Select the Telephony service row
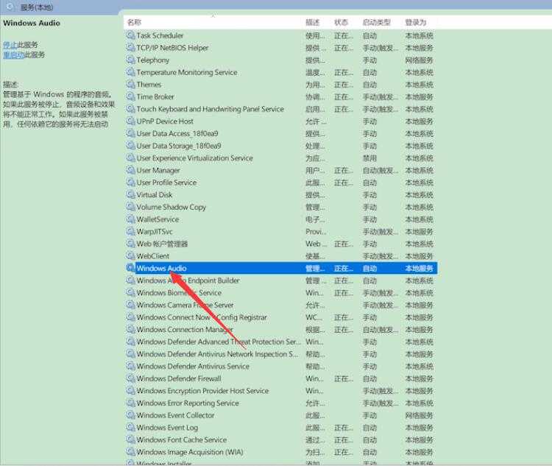The width and height of the screenshot is (552, 466). click(282, 60)
